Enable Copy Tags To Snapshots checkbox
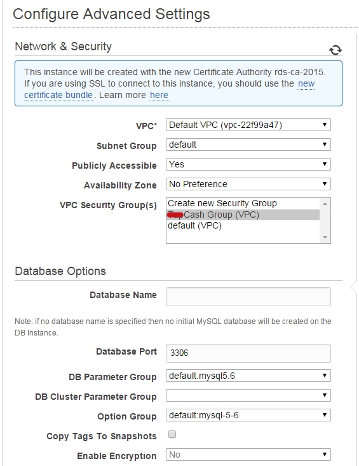This screenshot has width=359, height=466. [172, 434]
